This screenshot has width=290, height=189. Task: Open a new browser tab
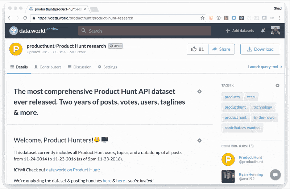coord(94,10)
